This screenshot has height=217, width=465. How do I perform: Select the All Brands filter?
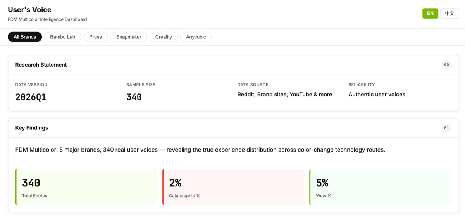click(25, 37)
